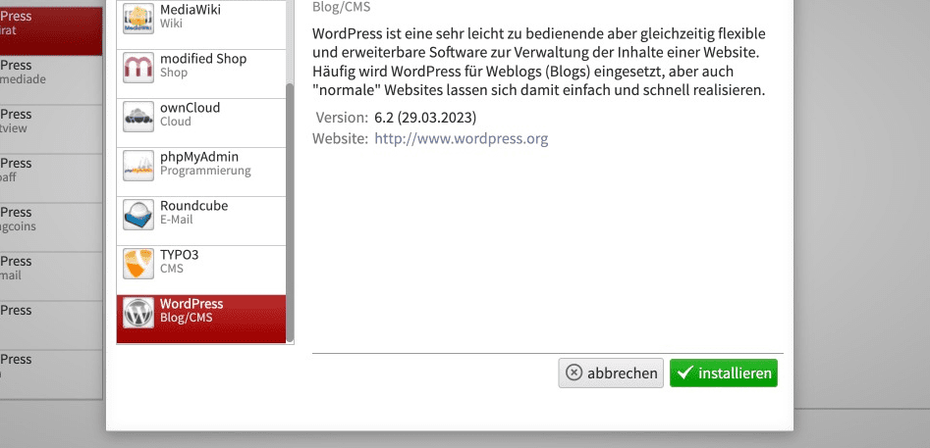Click the Shop category under modified Shop

point(174,73)
